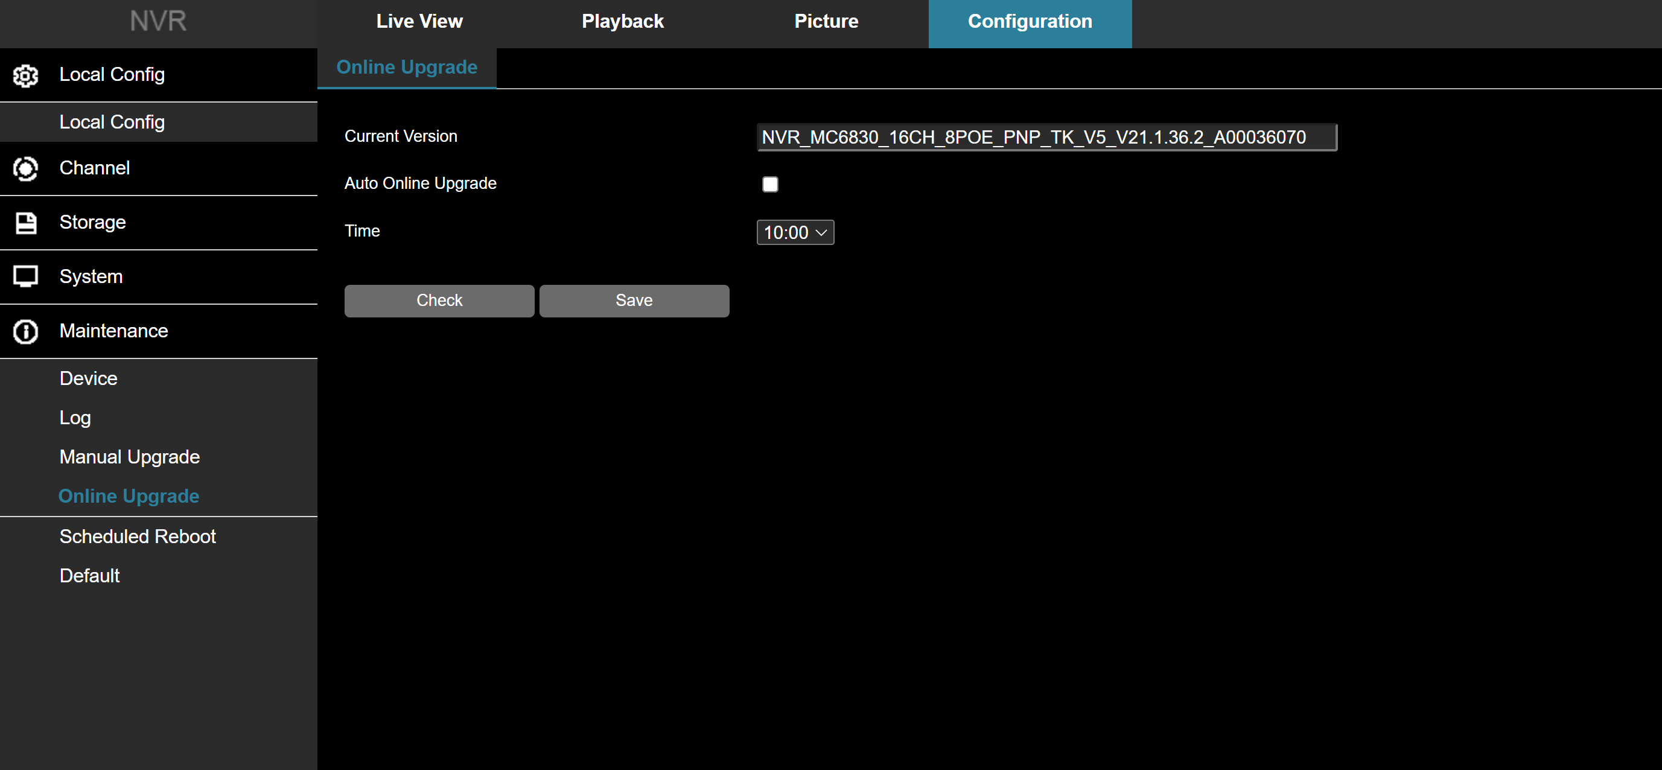The height and width of the screenshot is (770, 1662).
Task: Click the Maintenance info icon
Action: [x=26, y=331]
